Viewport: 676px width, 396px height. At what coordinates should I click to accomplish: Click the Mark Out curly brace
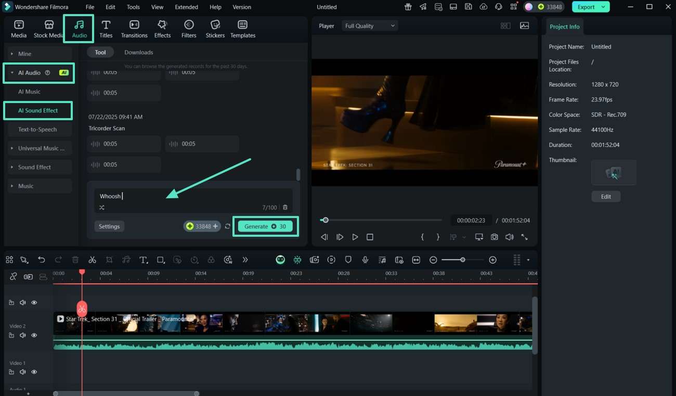438,237
